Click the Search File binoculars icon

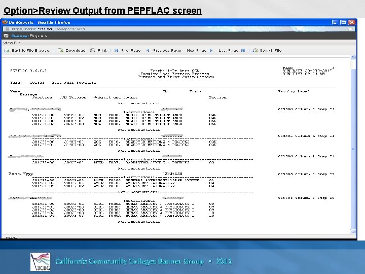pyautogui.click(x=255, y=50)
